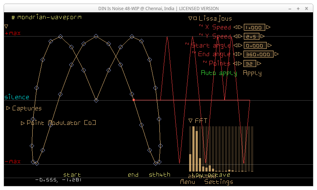Screen dimensions: 317x190
Task: Collapse the Lissajous panel
Action: pyautogui.click(x=190, y=18)
